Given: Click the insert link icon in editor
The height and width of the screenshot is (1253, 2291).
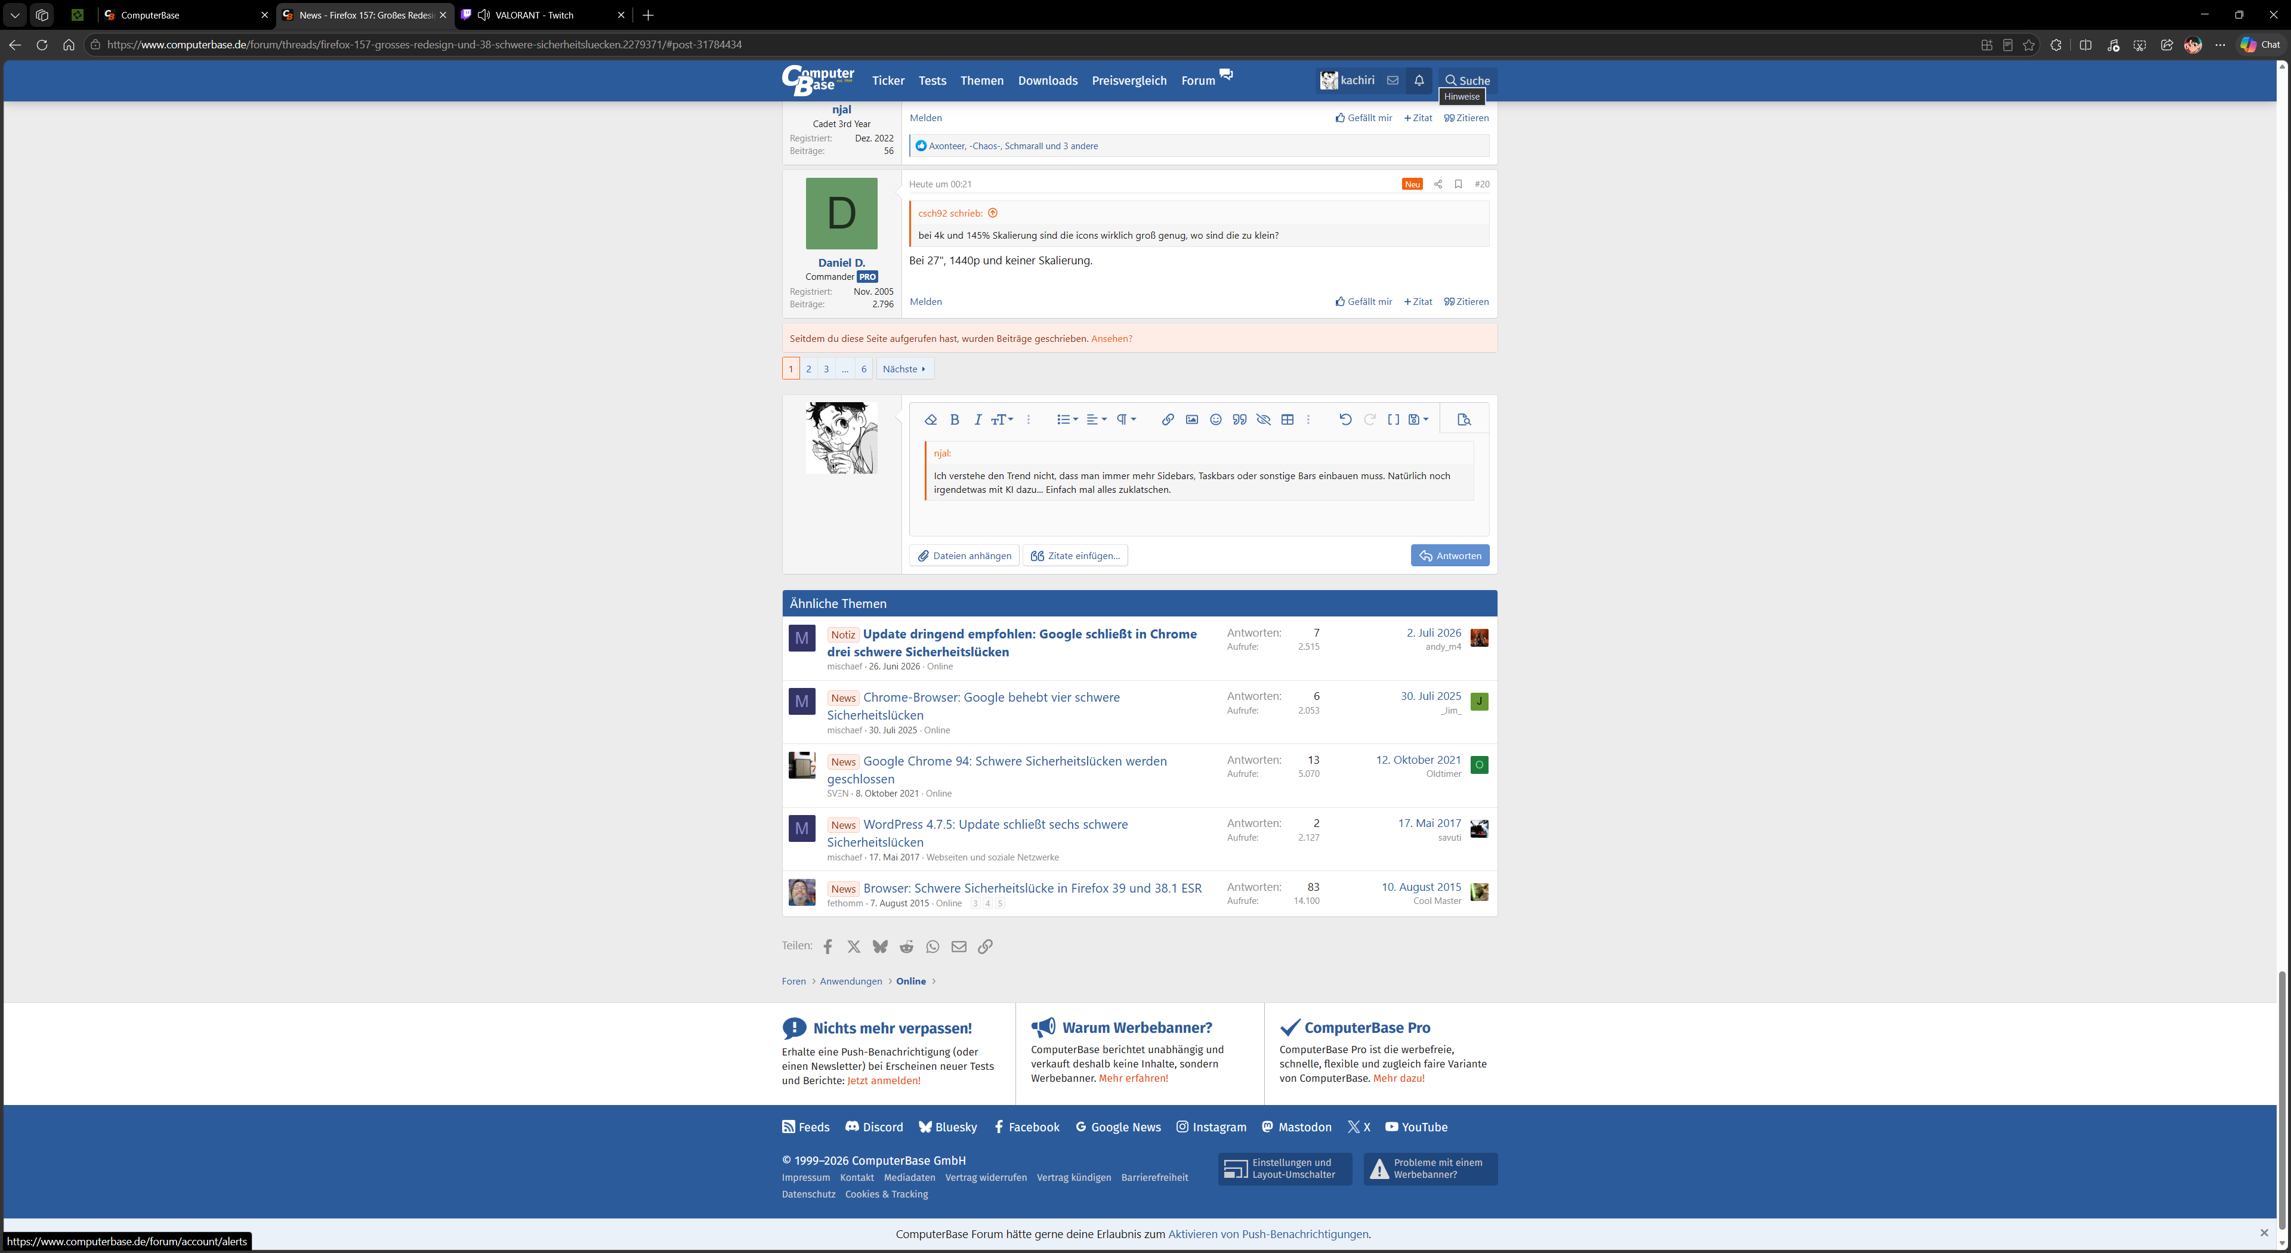Looking at the screenshot, I should 1168,419.
